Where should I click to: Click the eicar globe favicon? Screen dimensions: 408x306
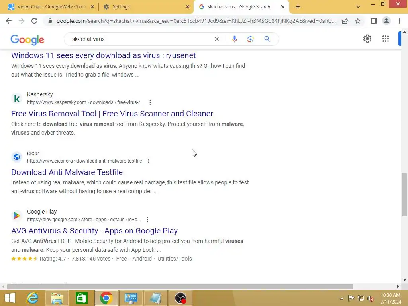pyautogui.click(x=17, y=157)
